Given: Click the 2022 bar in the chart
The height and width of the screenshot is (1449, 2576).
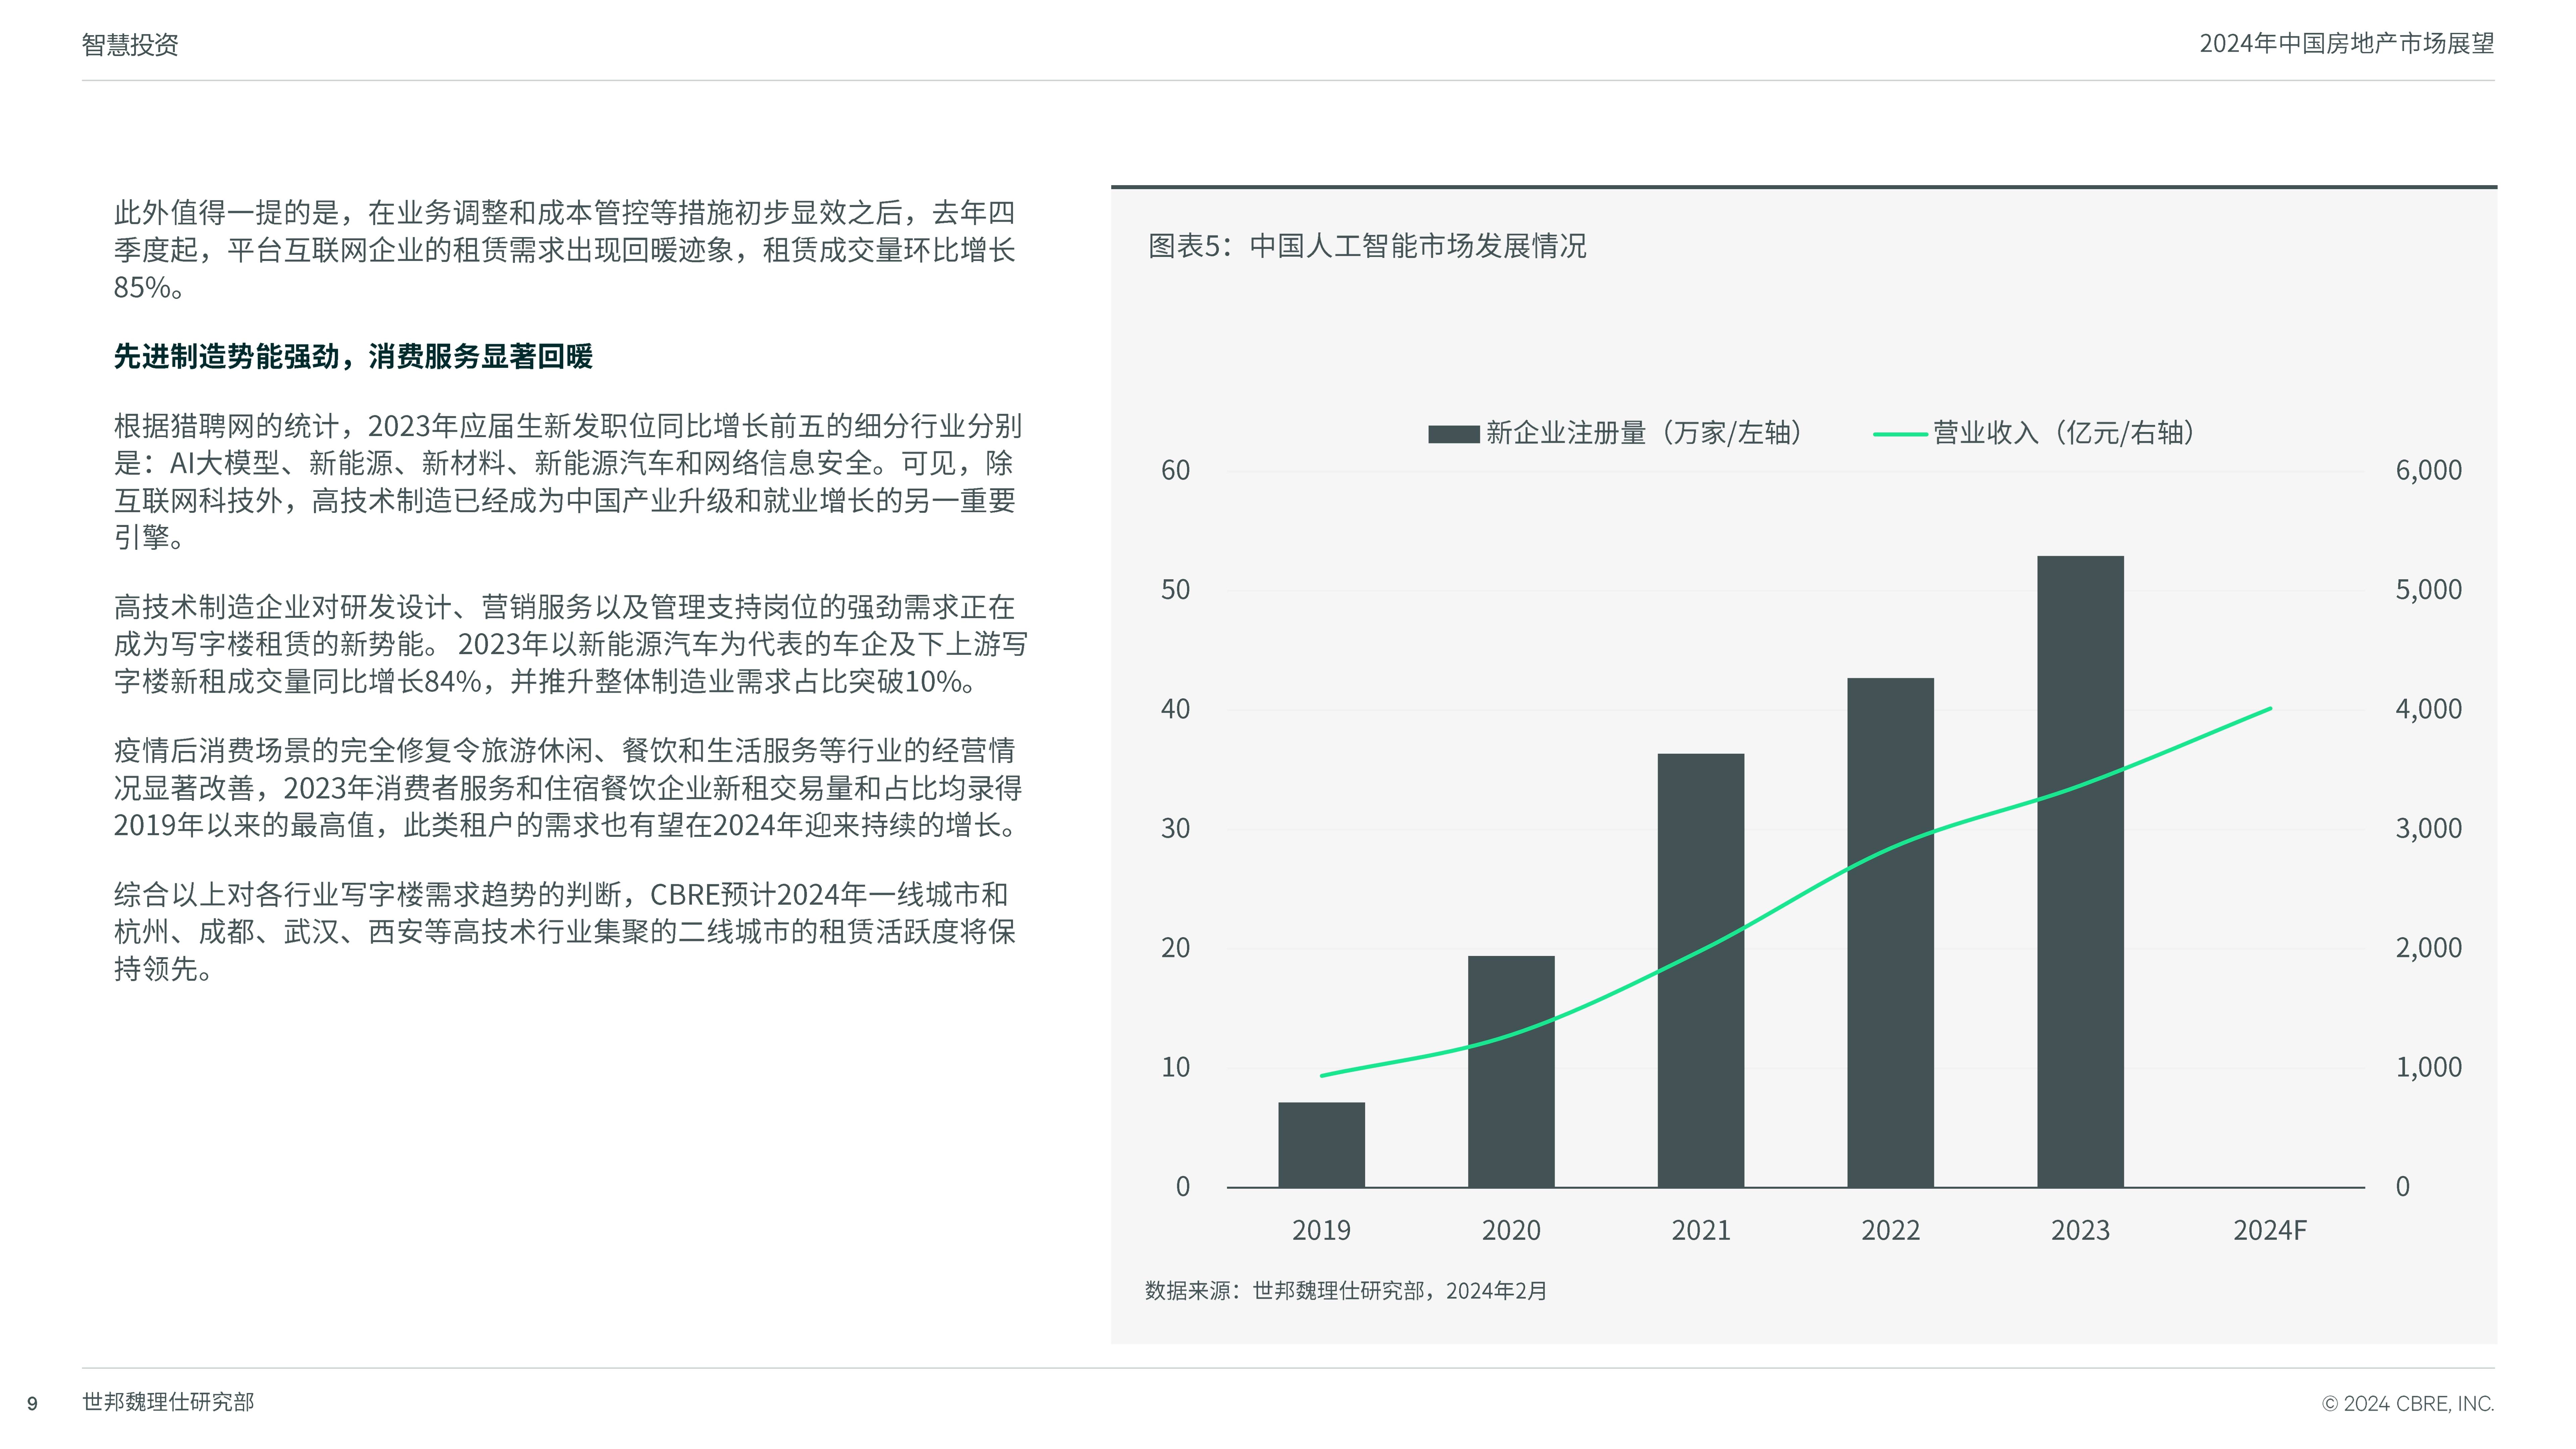Looking at the screenshot, I should click(x=1890, y=933).
